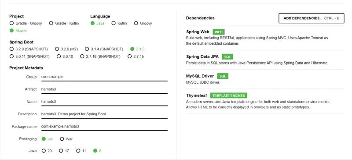Choose Maven as the project type

pos(18,31)
